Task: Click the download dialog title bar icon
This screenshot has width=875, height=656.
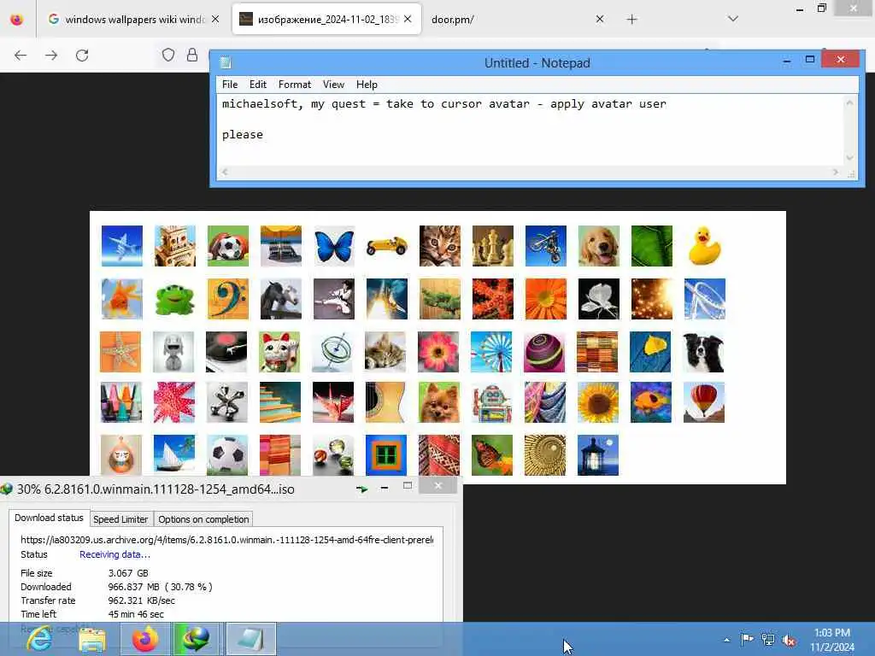Action: pyautogui.click(x=7, y=489)
